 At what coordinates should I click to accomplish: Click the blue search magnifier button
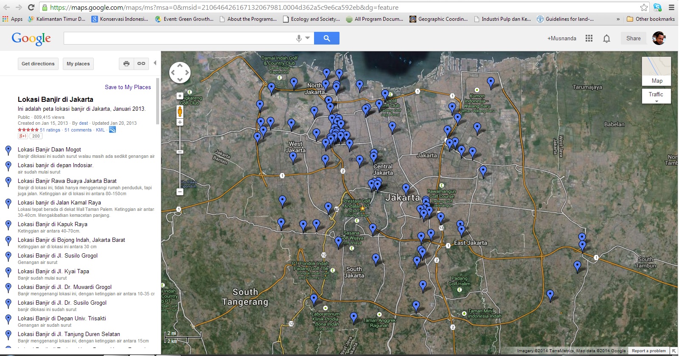coord(326,38)
